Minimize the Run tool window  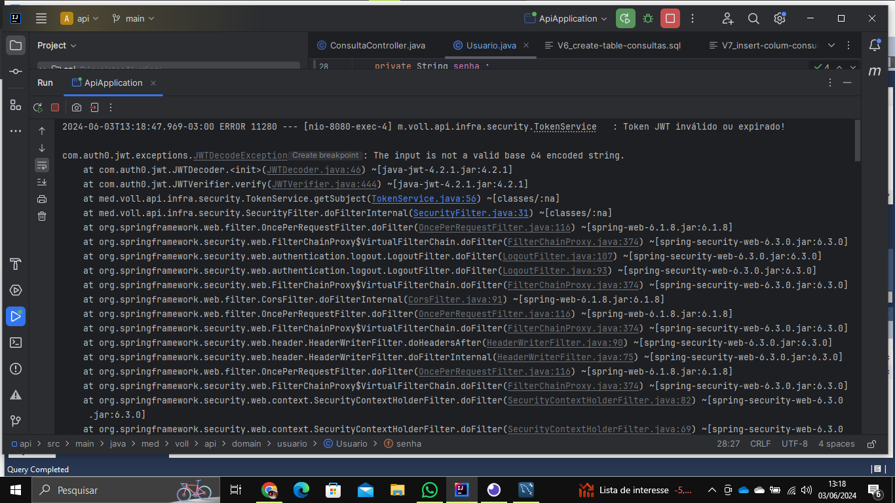[847, 83]
